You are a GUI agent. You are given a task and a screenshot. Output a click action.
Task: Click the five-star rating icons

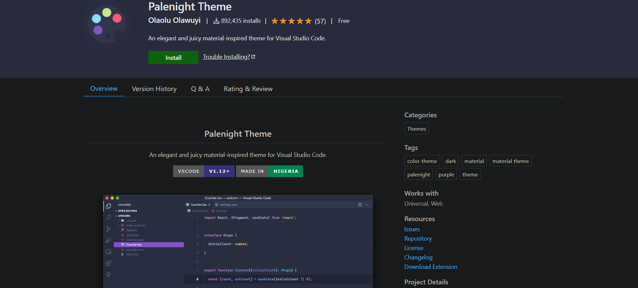[291, 21]
